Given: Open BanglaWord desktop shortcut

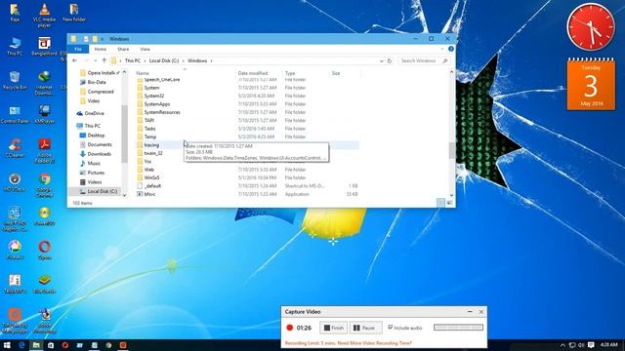Looking at the screenshot, I should (44, 47).
